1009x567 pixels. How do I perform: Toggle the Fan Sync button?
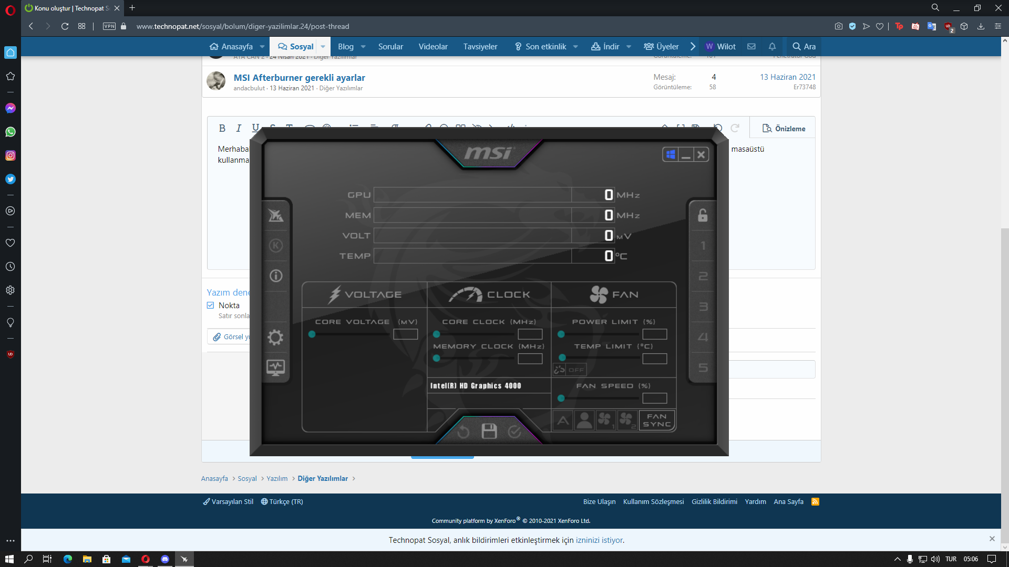657,420
